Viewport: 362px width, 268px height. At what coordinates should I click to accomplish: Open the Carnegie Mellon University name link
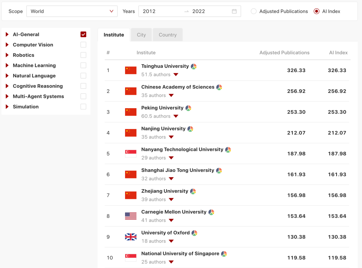click(174, 212)
